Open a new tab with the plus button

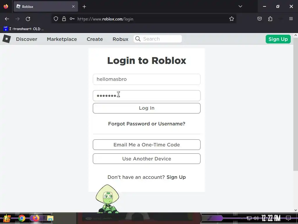(84, 7)
